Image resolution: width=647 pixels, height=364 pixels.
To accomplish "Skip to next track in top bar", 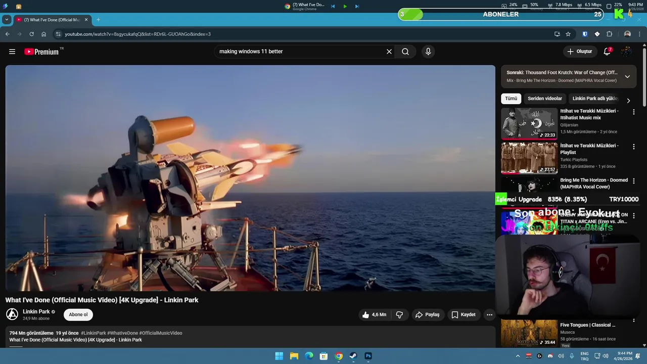I will (357, 6).
